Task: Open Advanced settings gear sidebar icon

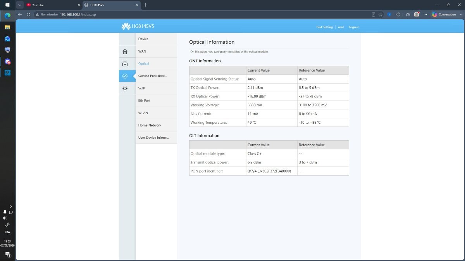Action: 125,89
